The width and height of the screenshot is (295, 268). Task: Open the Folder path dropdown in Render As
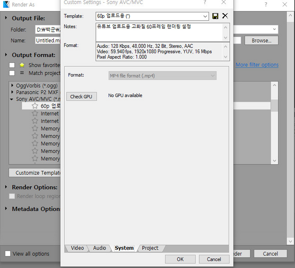click(x=274, y=29)
